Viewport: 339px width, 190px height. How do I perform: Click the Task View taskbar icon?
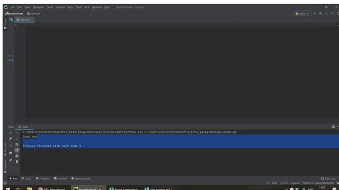click(x=19, y=189)
